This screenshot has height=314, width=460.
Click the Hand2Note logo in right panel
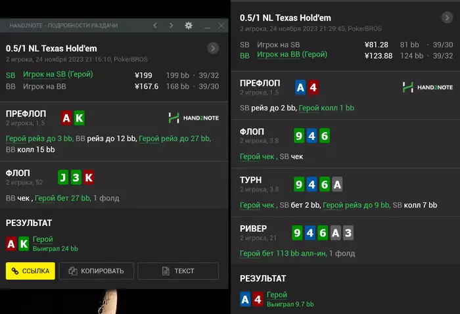428,87
